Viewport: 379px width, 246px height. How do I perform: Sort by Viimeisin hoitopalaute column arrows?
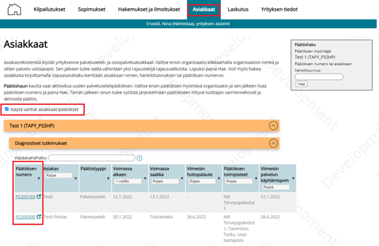218,178
